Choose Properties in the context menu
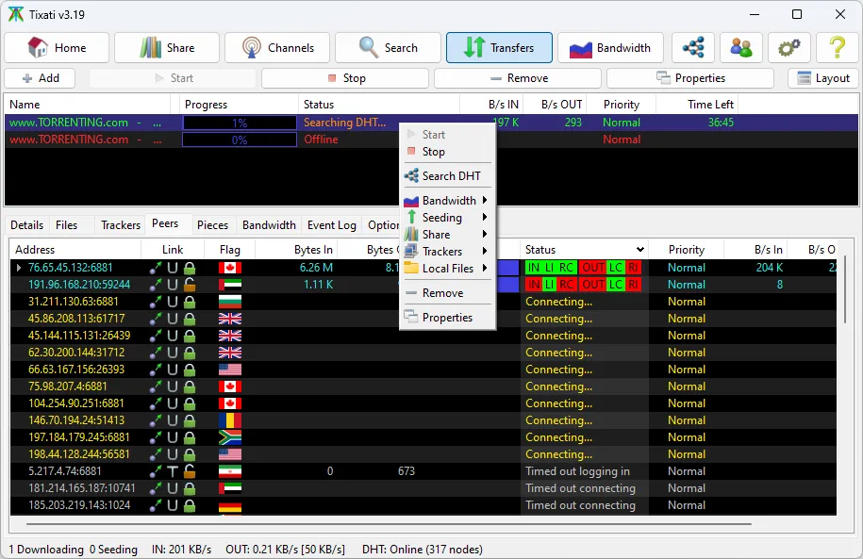863x559 pixels. point(447,318)
